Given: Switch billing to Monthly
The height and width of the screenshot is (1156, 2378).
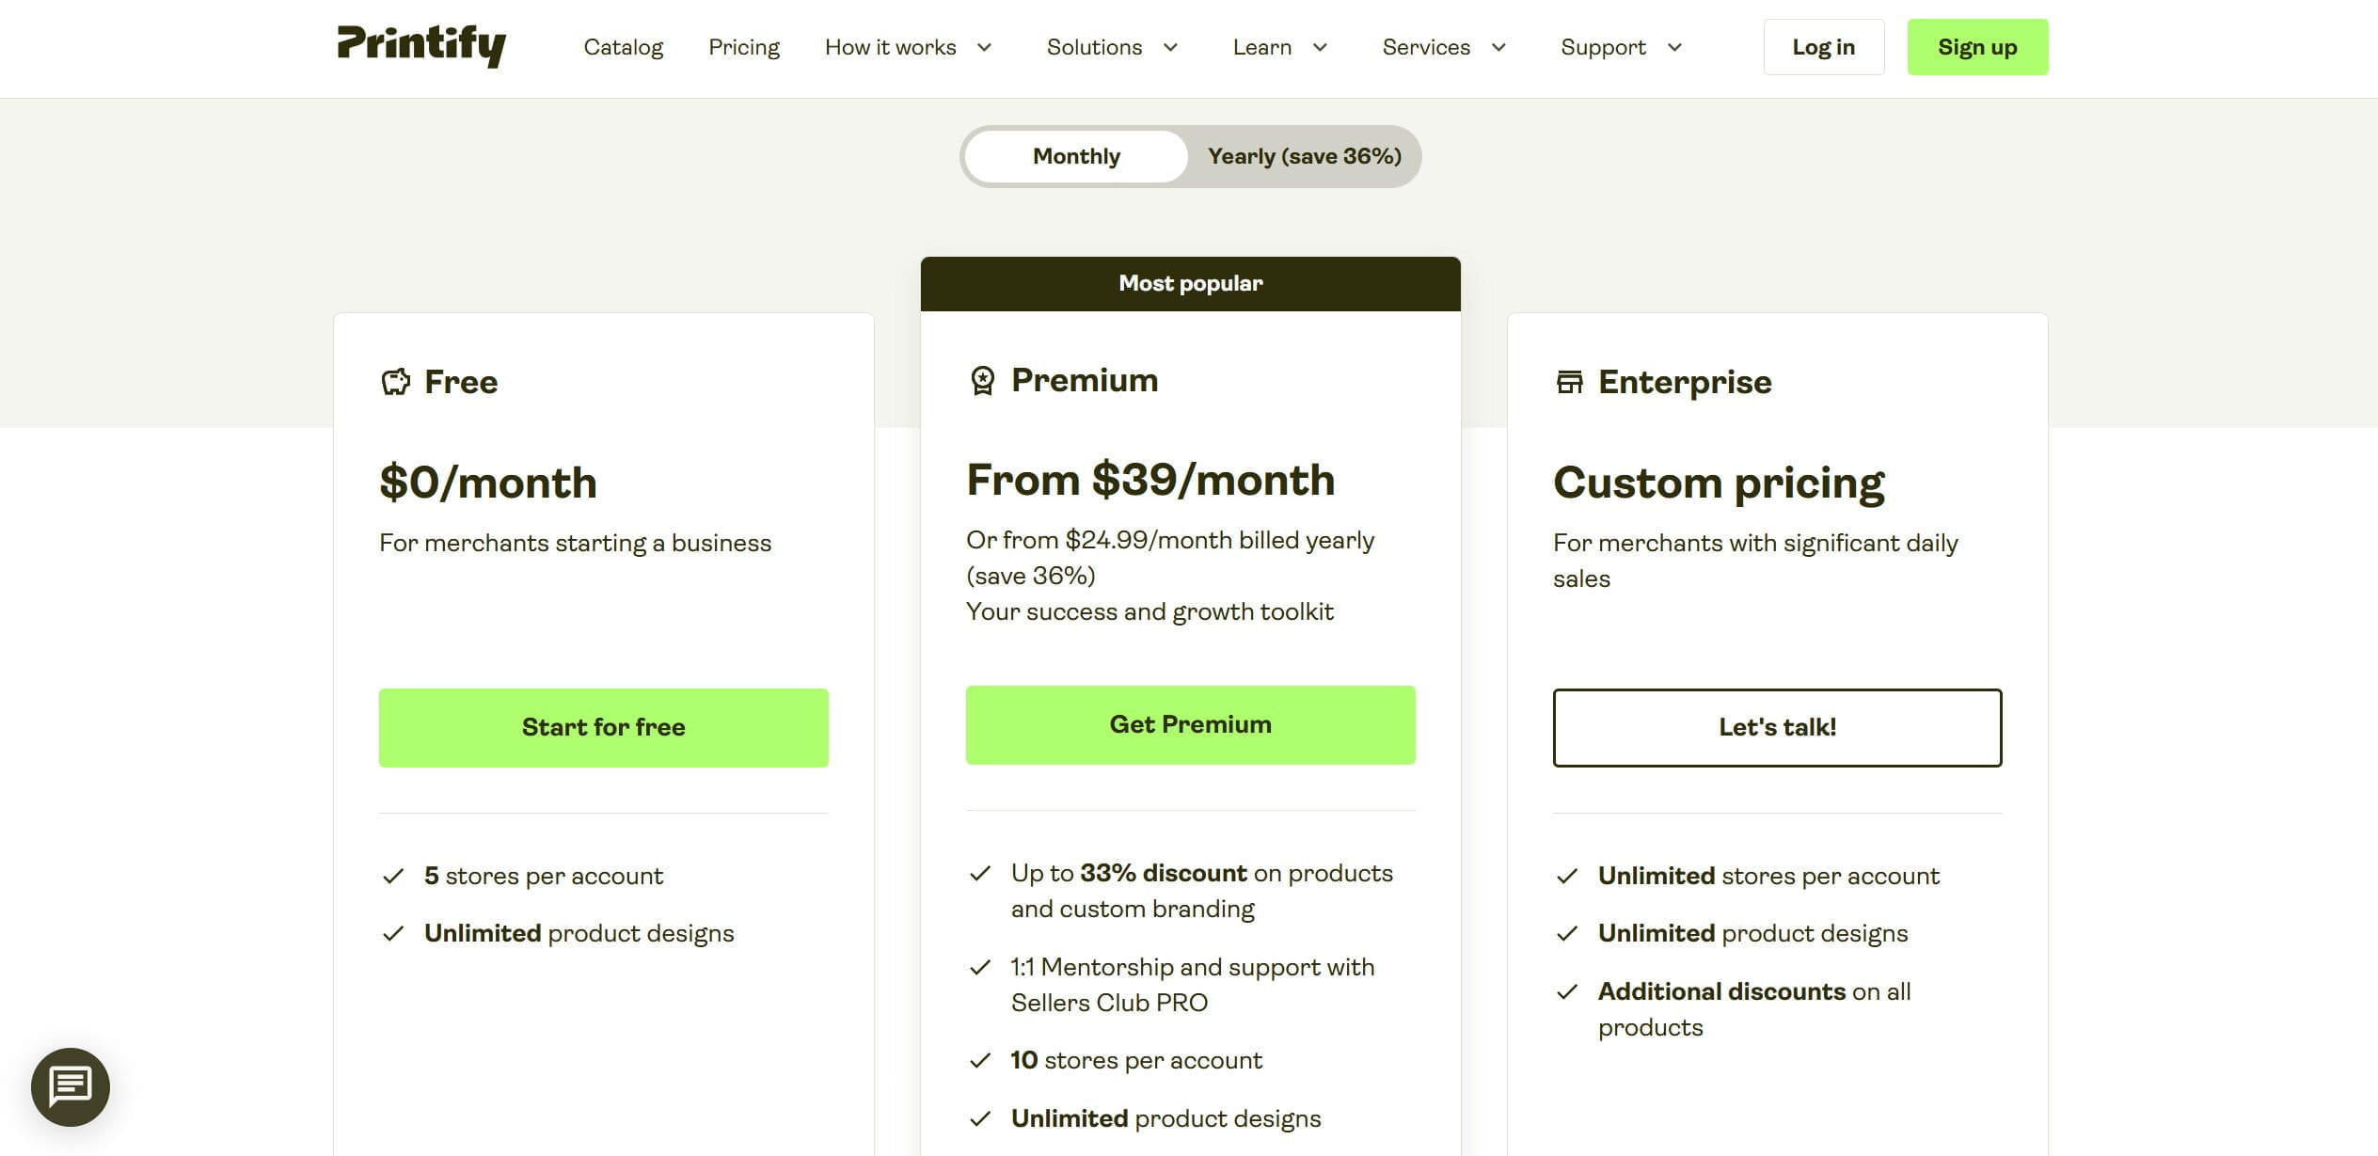Looking at the screenshot, I should pyautogui.click(x=1076, y=156).
